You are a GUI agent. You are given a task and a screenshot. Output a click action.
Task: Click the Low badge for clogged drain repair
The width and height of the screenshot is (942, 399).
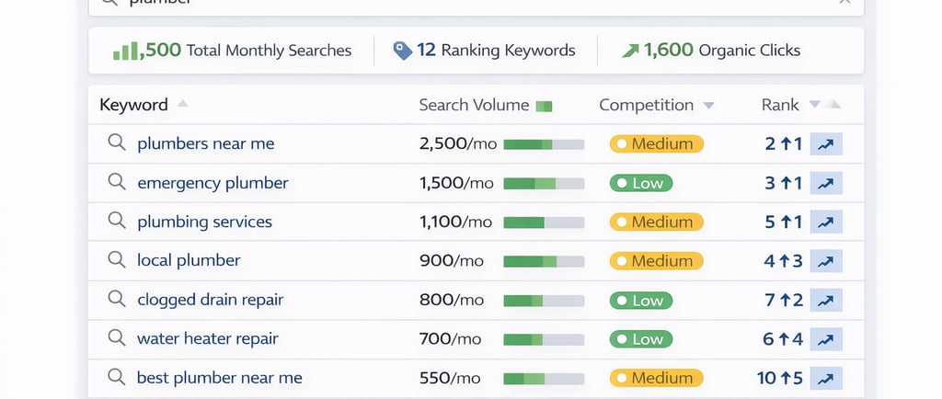click(641, 301)
